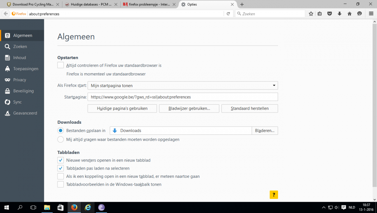Click 'Bladeren...' button for downloads folder
The image size is (377, 213).
coord(265,130)
